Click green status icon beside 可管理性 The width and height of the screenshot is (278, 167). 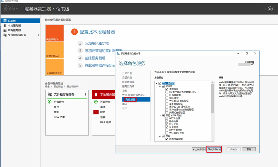tap(49, 102)
